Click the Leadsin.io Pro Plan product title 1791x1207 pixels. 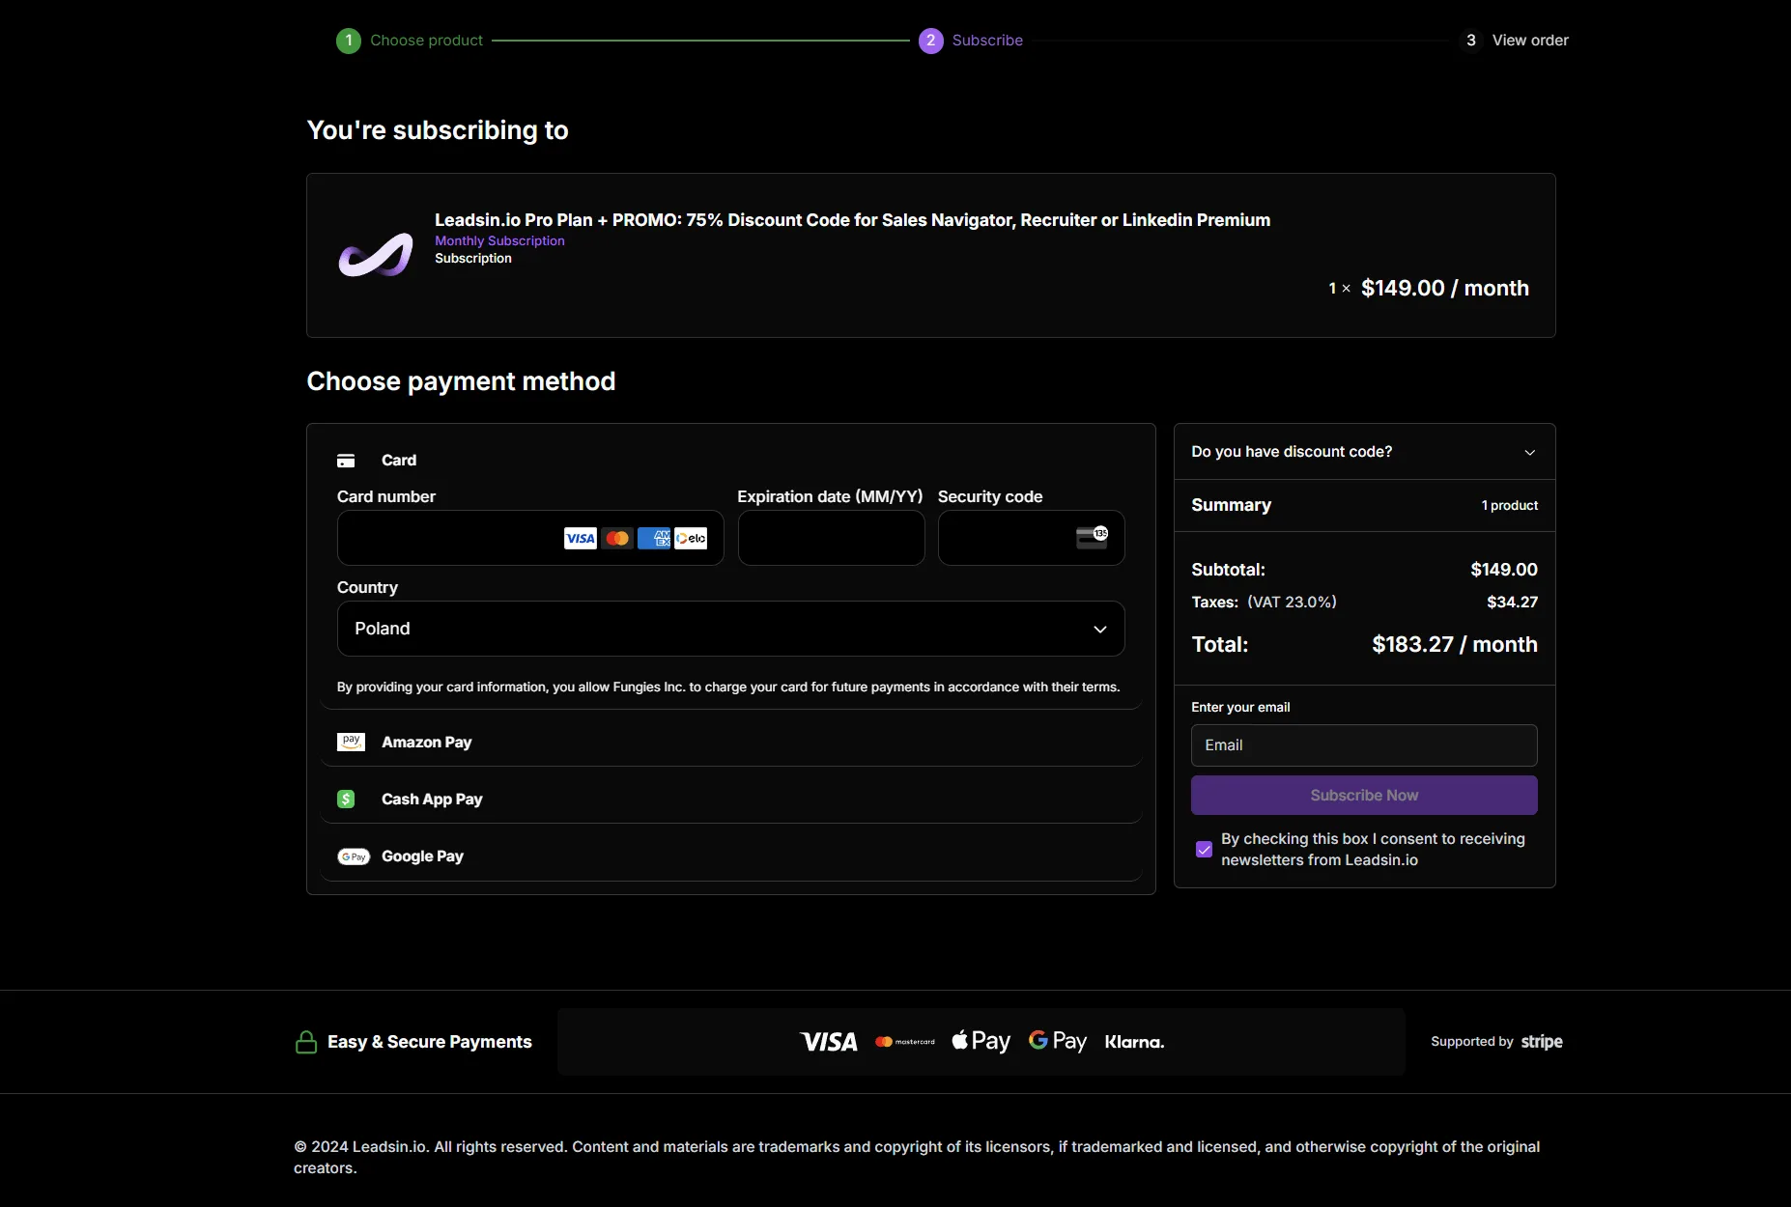(x=852, y=220)
